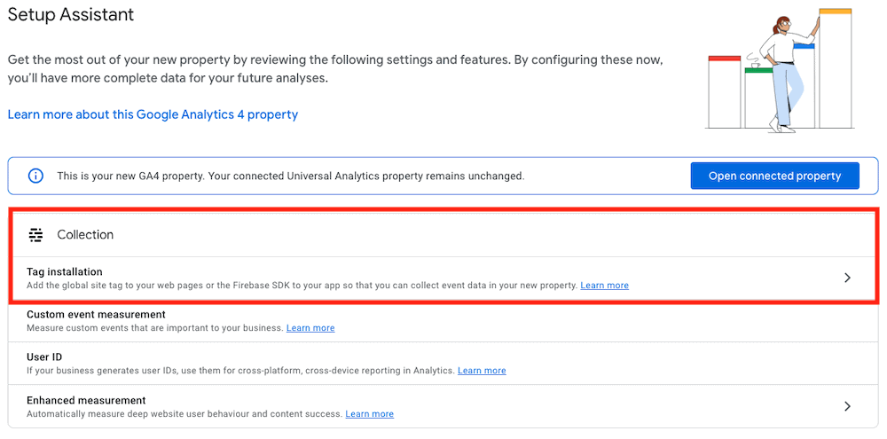Select the Custom event measurement row title
This screenshot has width=887, height=439.
pyautogui.click(x=96, y=315)
